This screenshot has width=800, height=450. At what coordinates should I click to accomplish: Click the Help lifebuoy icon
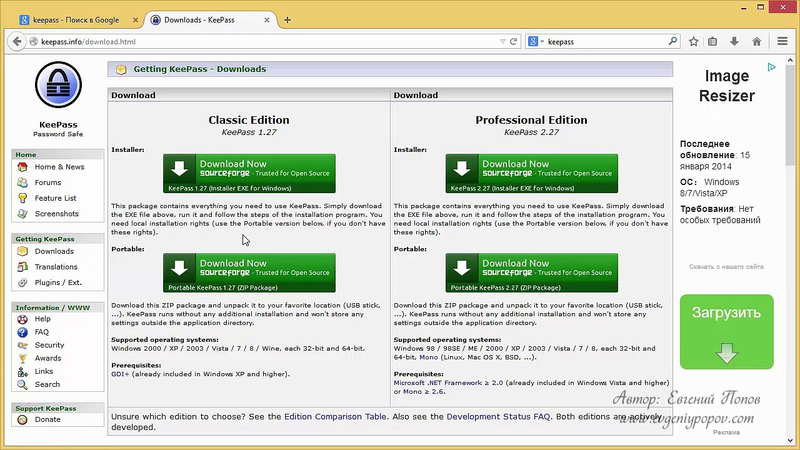[22, 319]
